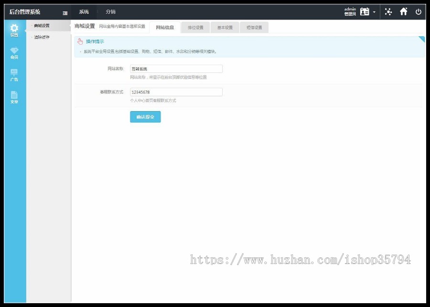Focus the 网站名称 input field
The image size is (430, 307).
pos(176,69)
